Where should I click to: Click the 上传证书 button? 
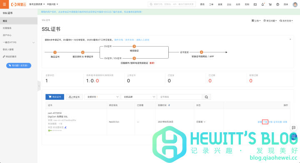[74, 97]
